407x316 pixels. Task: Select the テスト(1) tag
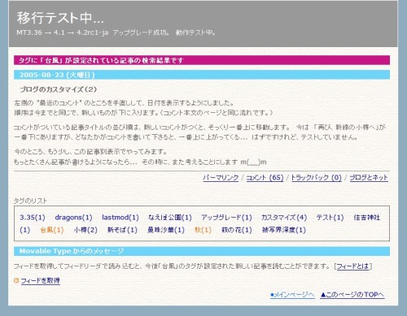330,218
